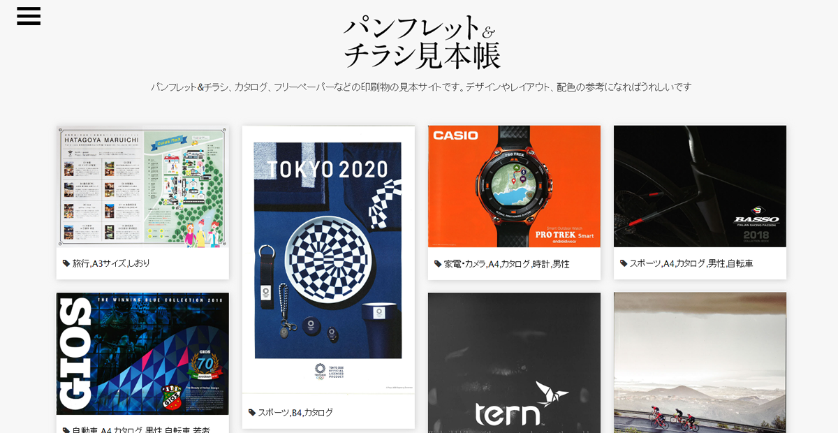838x433 pixels.
Task: Open the road cyclists landscape thumbnail
Action: click(x=700, y=363)
